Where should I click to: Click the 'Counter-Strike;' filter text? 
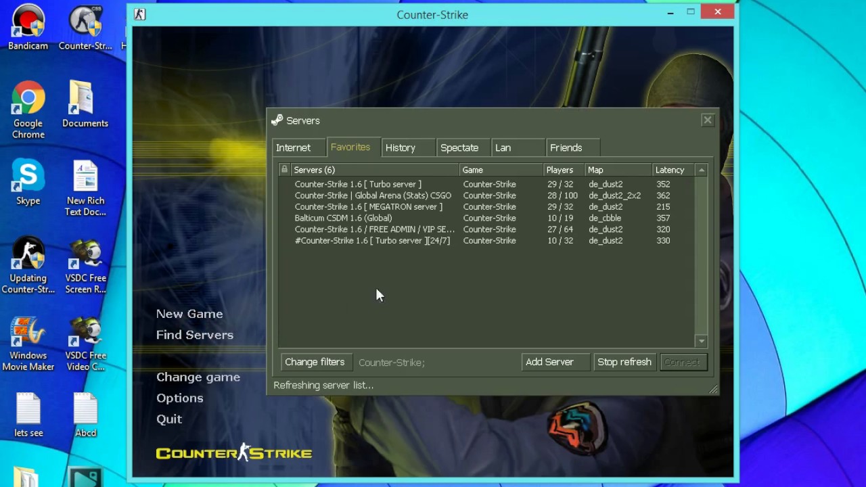click(392, 363)
